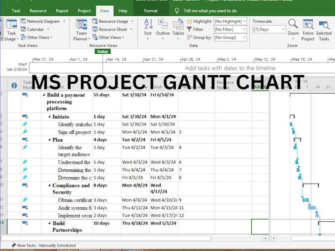Click the Entire Project zoom icon
The height and width of the screenshot is (251, 335).
click(x=308, y=24)
